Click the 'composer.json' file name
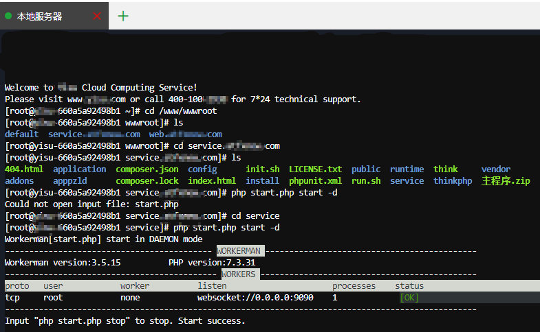Image resolution: width=540 pixels, height=332 pixels. pos(147,169)
